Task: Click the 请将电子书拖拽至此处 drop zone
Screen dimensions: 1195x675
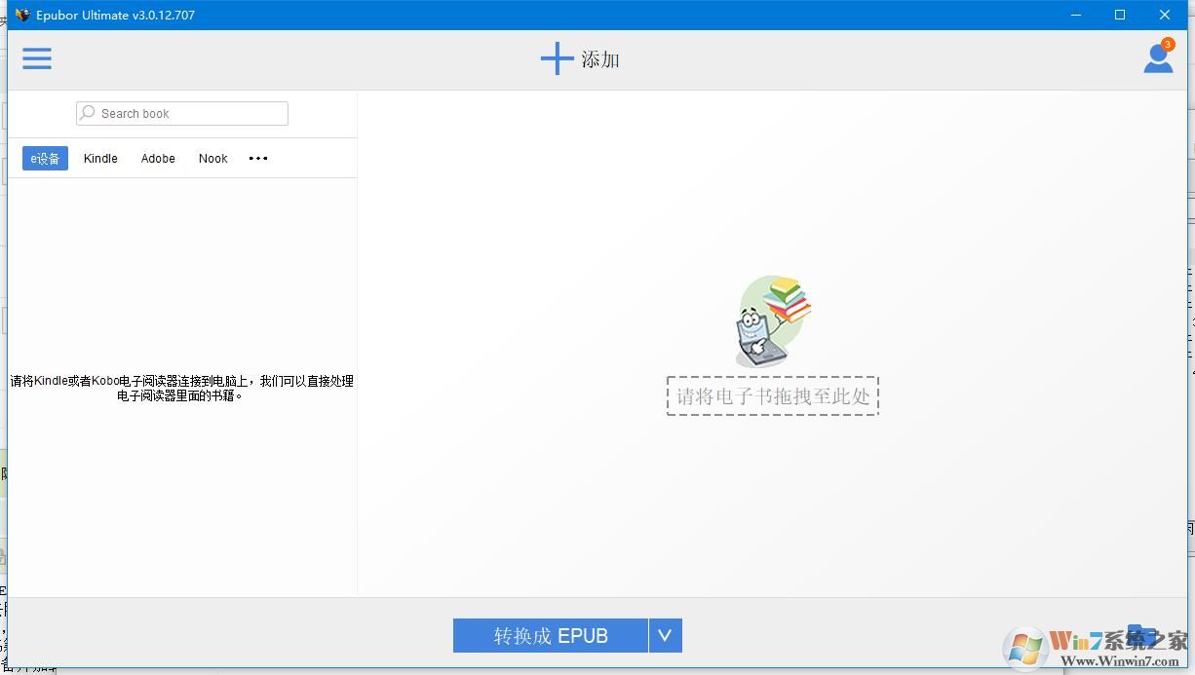Action: [x=773, y=396]
